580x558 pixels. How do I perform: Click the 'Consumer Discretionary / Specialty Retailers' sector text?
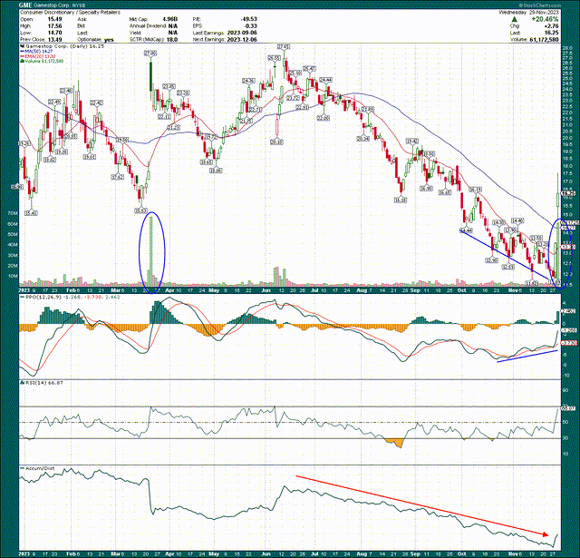point(70,12)
